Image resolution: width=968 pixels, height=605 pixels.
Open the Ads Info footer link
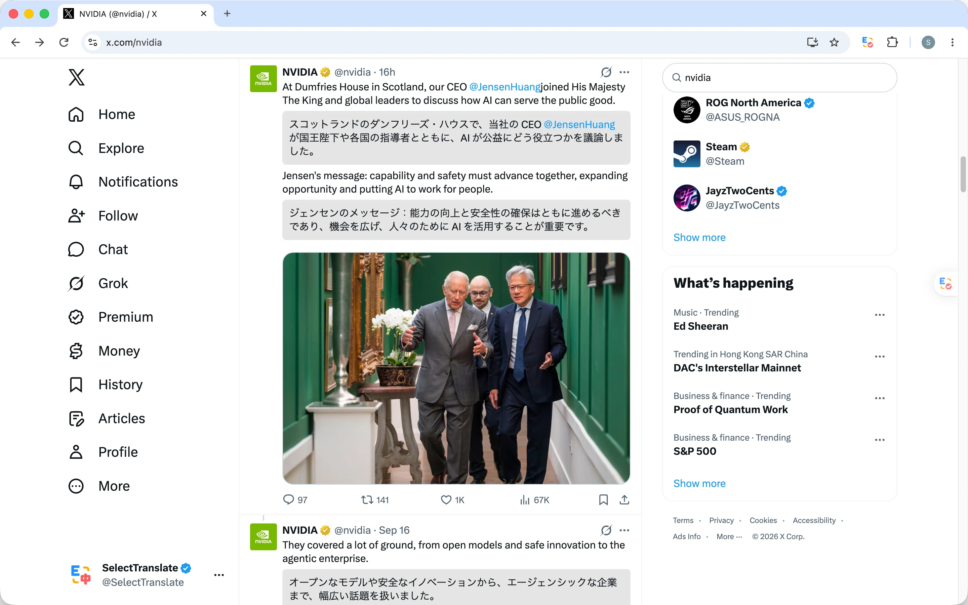tap(686, 536)
